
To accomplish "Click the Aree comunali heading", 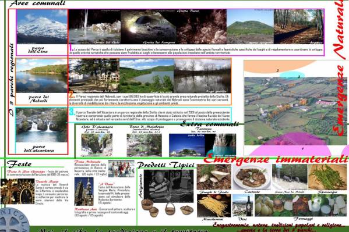I will [x=38, y=3].
